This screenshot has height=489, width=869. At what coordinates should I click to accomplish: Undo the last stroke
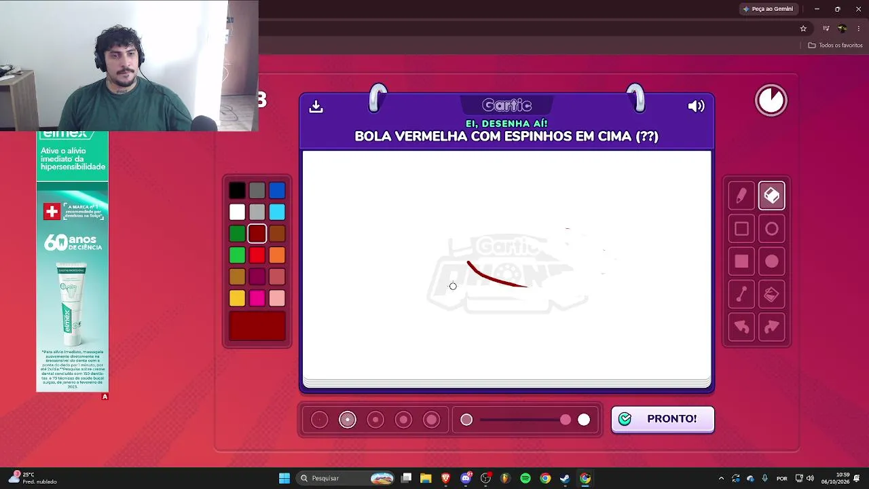click(x=741, y=327)
